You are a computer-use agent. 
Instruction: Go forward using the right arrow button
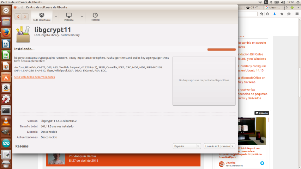(25, 17)
